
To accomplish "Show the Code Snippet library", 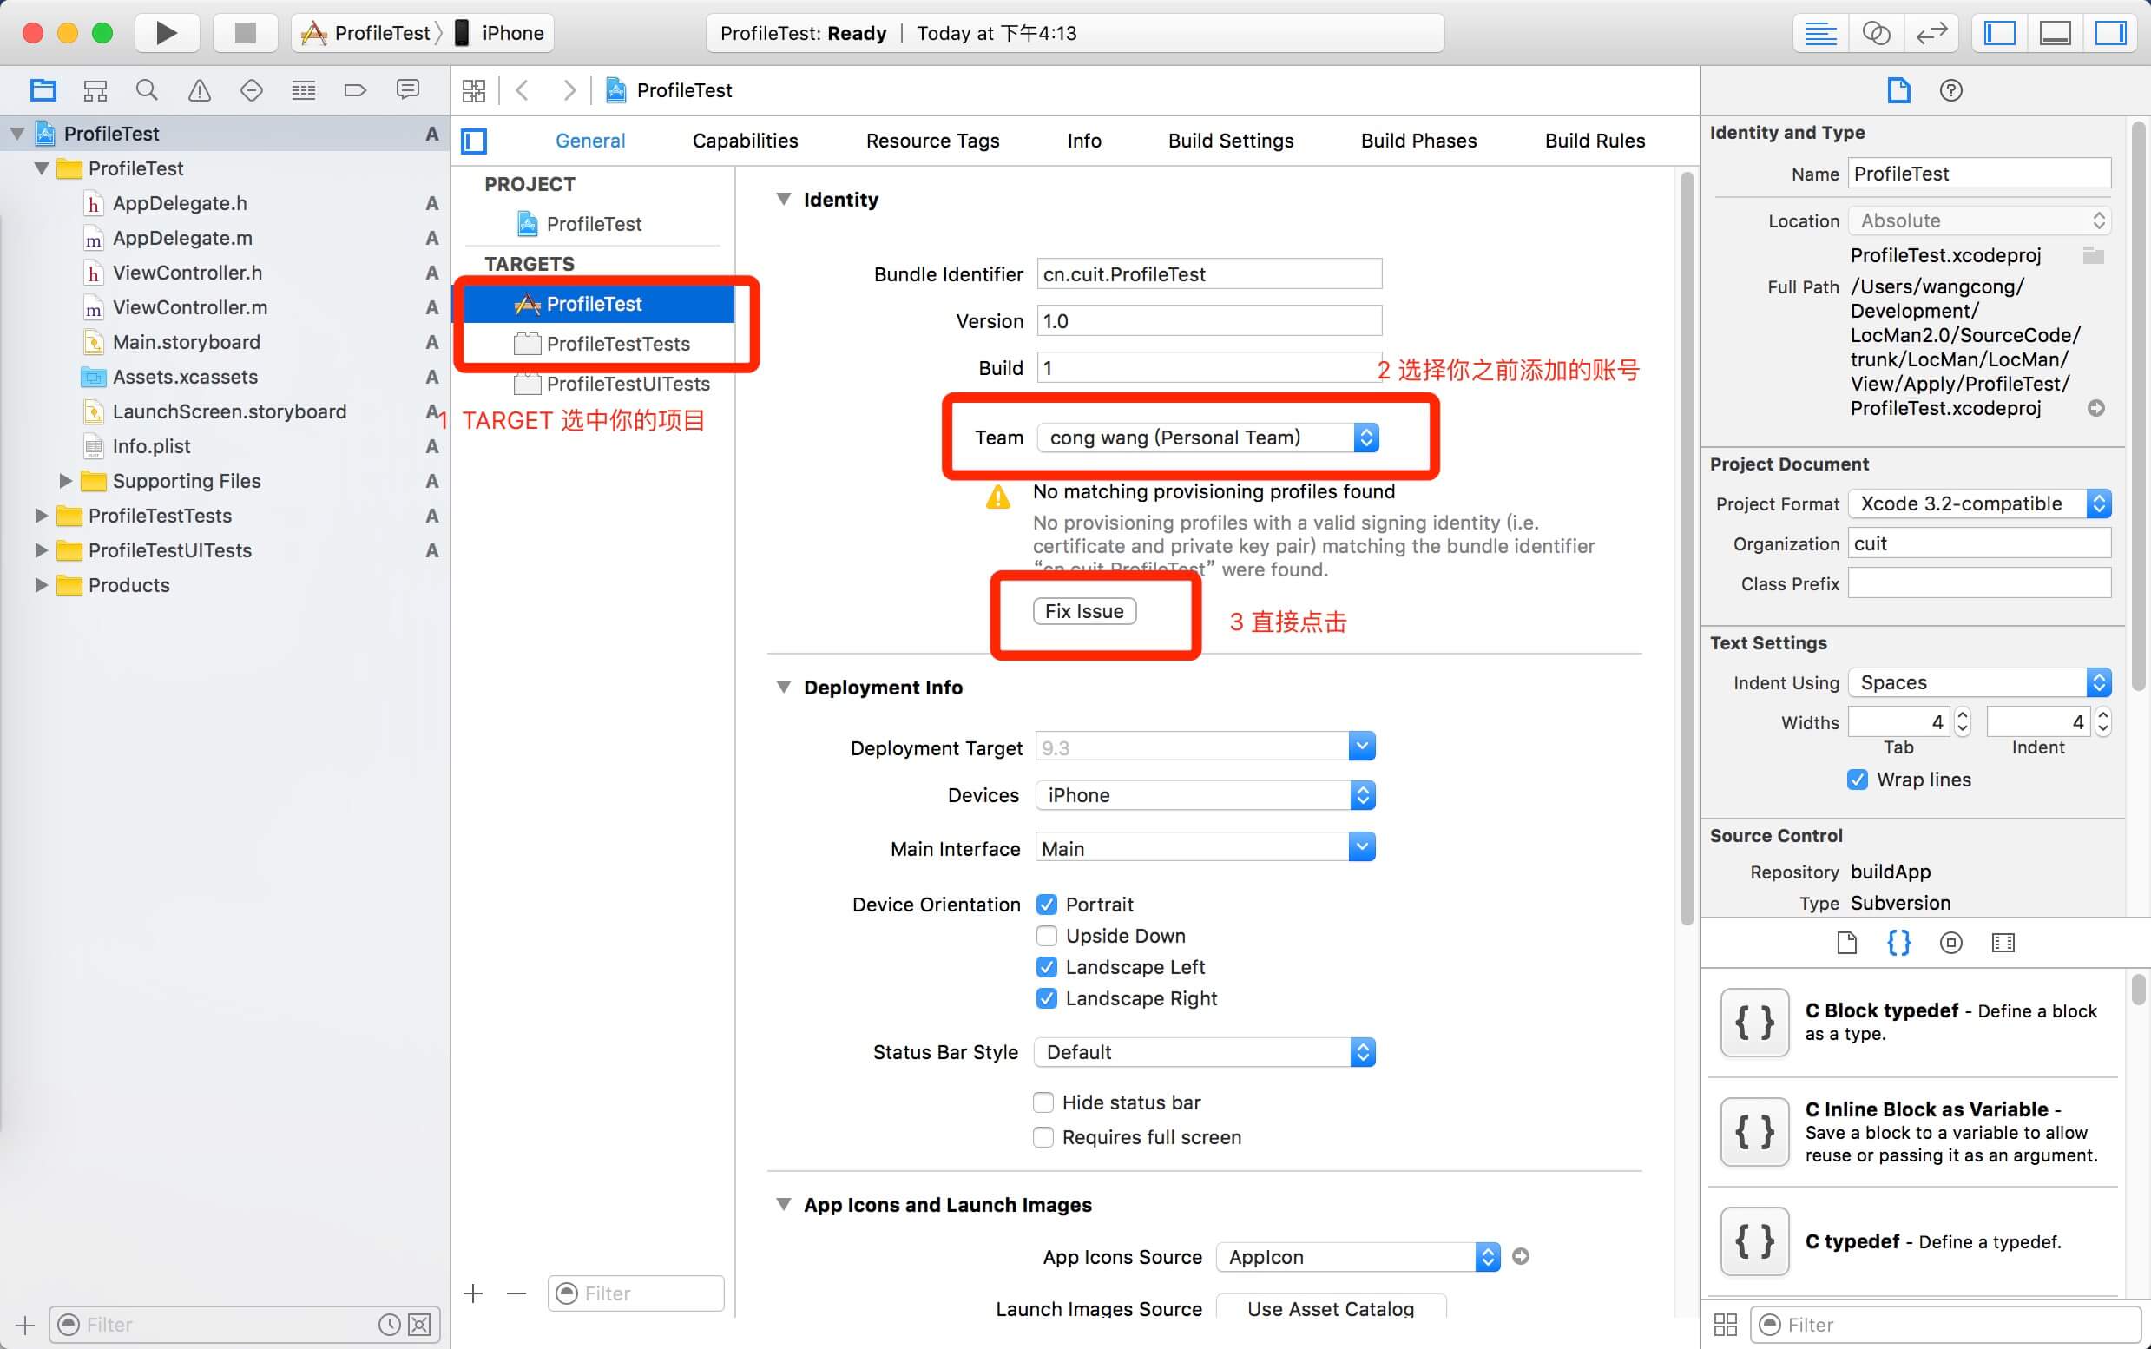I will (x=1898, y=943).
